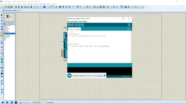This screenshot has width=186, height=104.
Task: Open project folder icon in Proteus toolbar
Action: (x=6, y=7)
